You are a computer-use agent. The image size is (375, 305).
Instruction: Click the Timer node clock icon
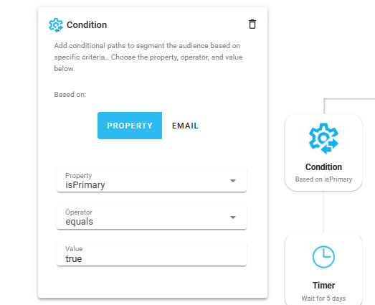(323, 257)
